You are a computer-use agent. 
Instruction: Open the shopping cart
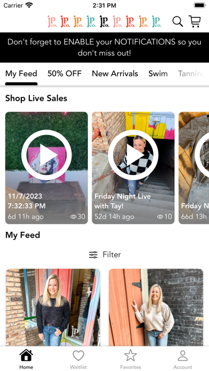pyautogui.click(x=195, y=21)
